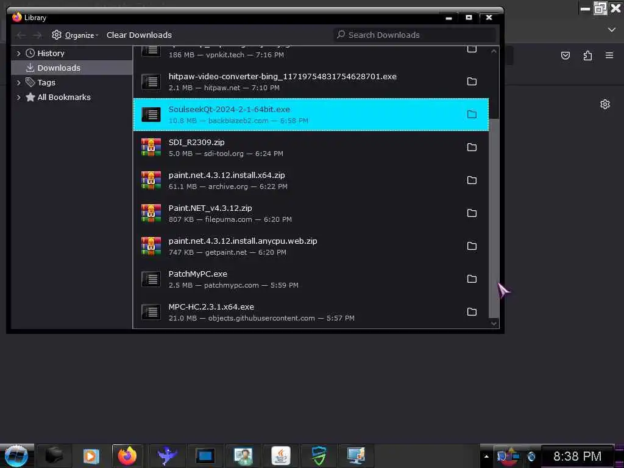Open folder for hitpaw-video-converter download
The image size is (624, 468).
point(472,82)
